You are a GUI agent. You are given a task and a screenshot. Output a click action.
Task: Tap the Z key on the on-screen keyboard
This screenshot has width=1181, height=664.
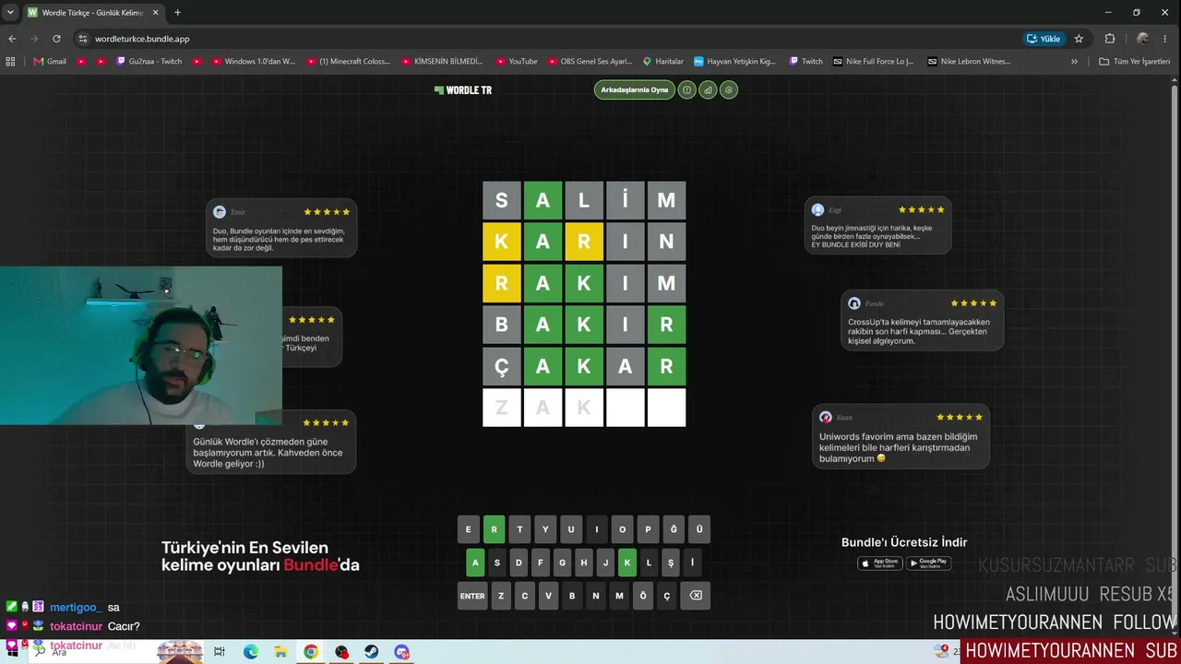[x=501, y=596]
